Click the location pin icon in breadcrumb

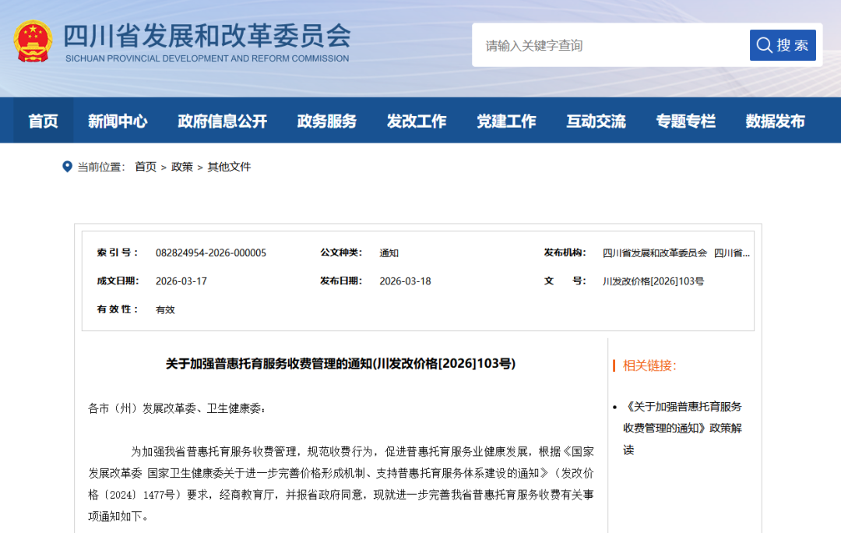pos(67,167)
